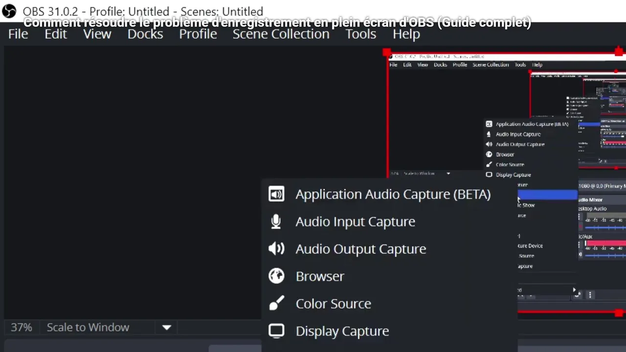Screen dimensions: 626x352
Task: Open the File menu in the main menu bar
Action: (x=18, y=34)
